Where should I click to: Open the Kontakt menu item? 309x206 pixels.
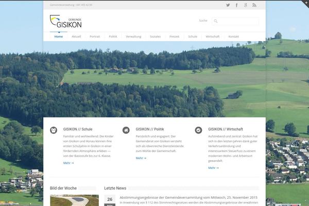pos(234,37)
